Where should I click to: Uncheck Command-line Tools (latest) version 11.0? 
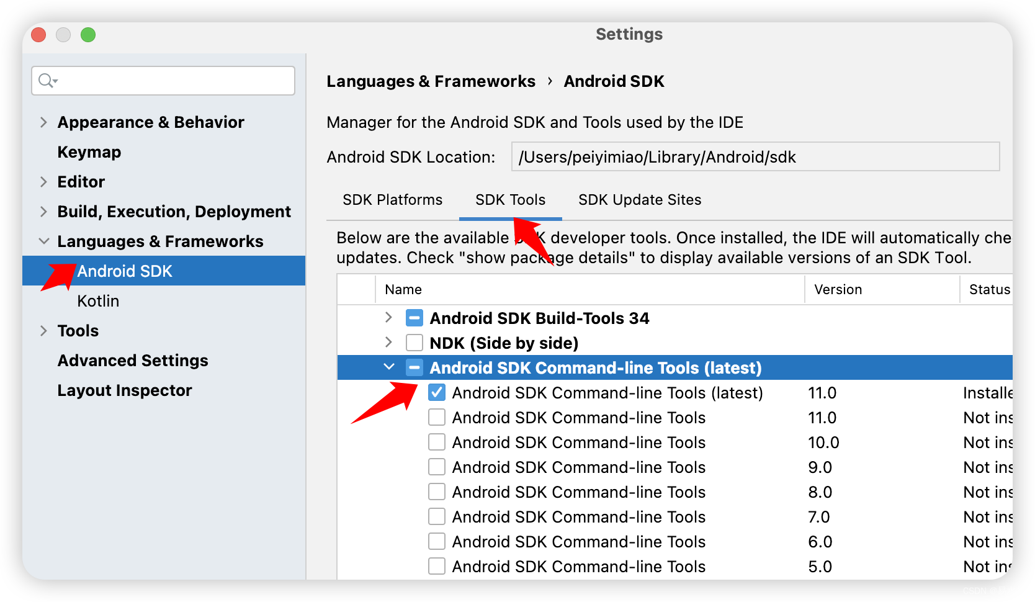437,393
